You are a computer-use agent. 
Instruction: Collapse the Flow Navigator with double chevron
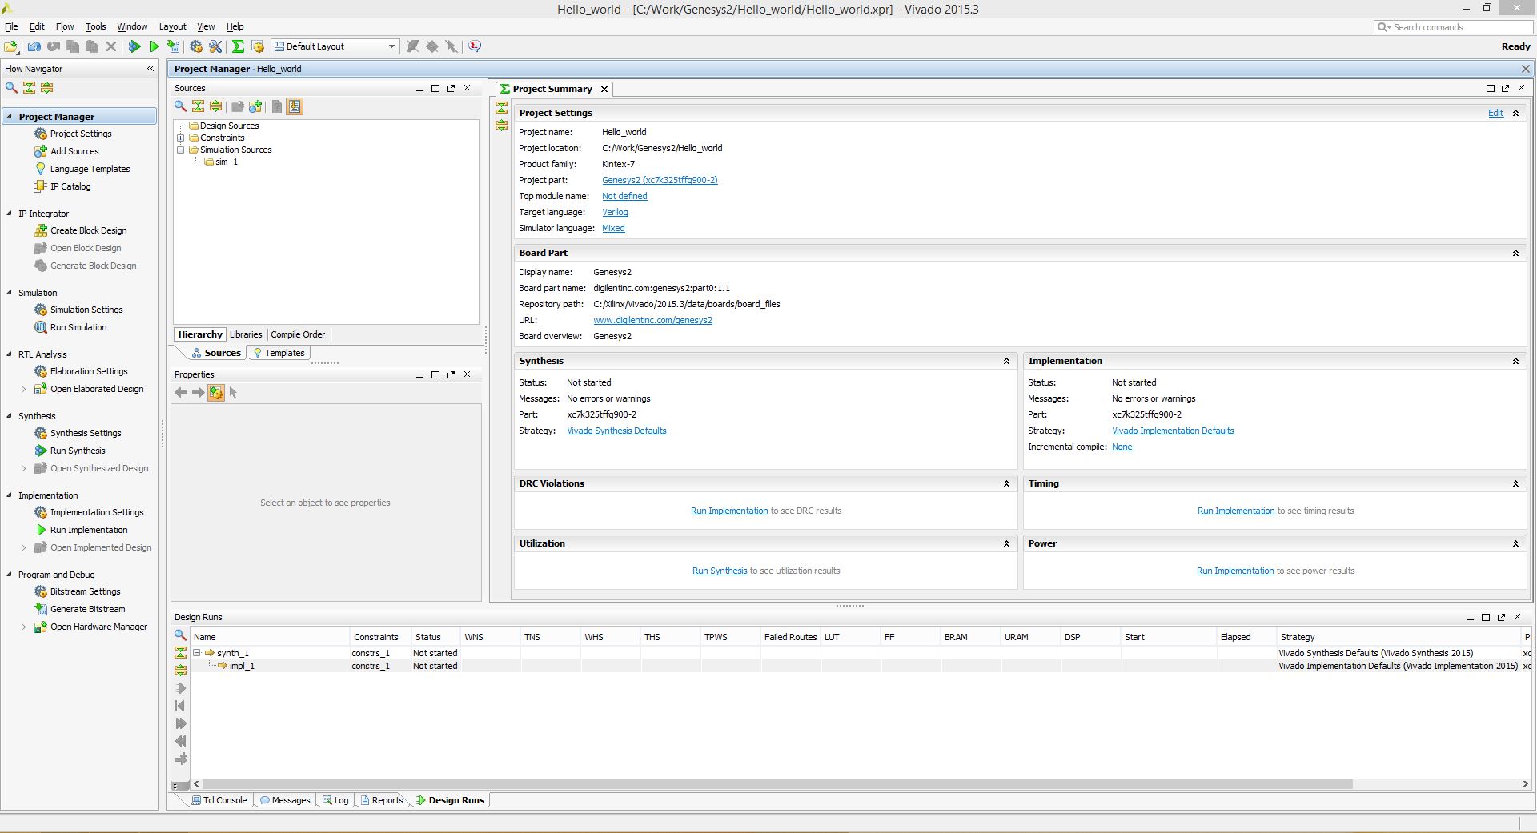[150, 69]
